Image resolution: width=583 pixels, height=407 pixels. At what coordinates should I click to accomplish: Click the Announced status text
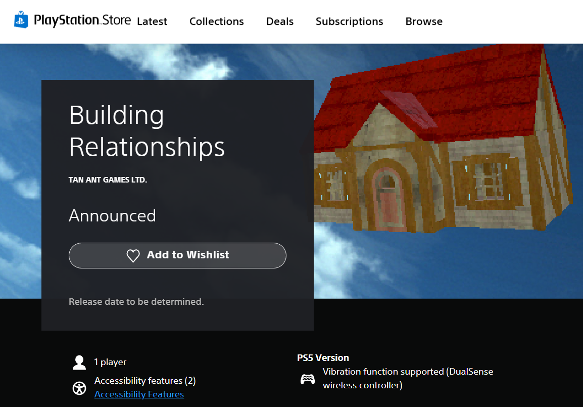(x=112, y=216)
